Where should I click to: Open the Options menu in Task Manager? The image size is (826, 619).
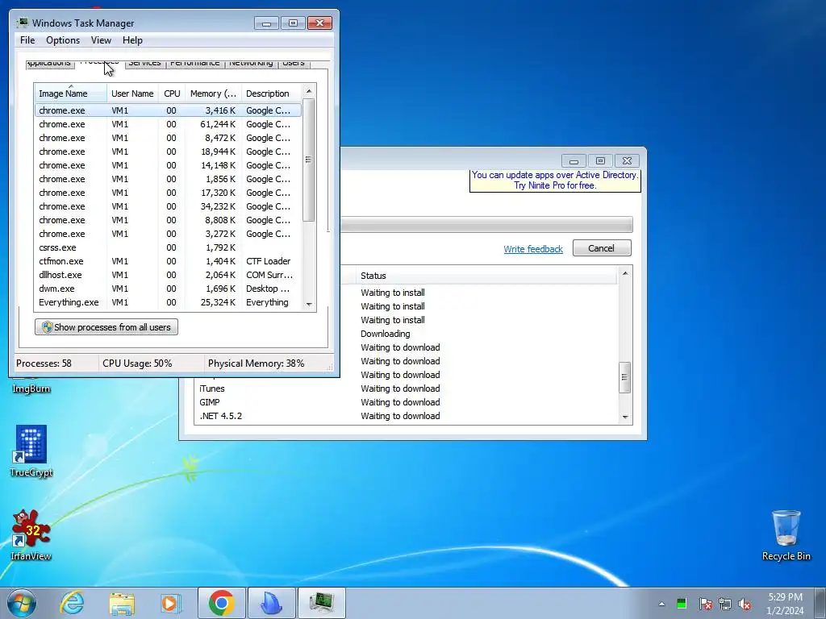coord(63,40)
